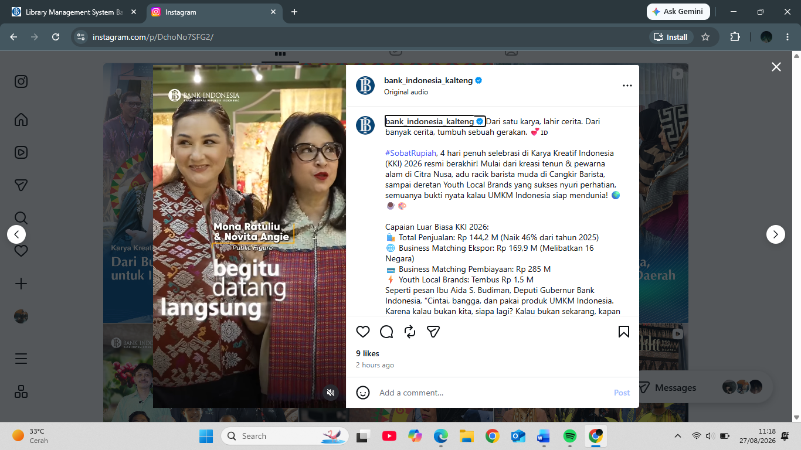Click the comment speech bubble icon
The height and width of the screenshot is (450, 801).
click(x=386, y=332)
